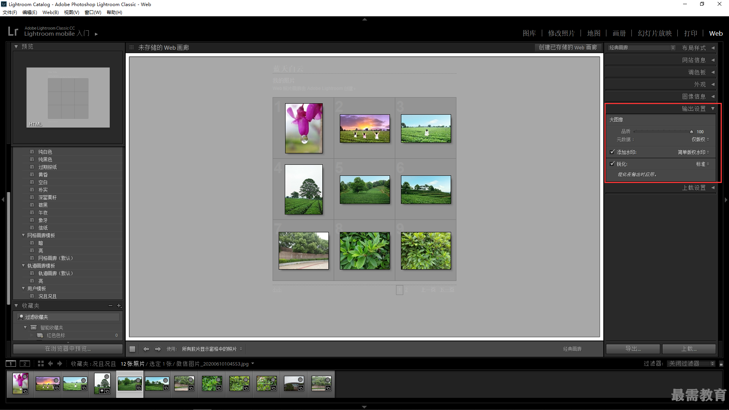The width and height of the screenshot is (729, 410).
Task: Collapse the 收藏夹 panel
Action: click(16, 306)
